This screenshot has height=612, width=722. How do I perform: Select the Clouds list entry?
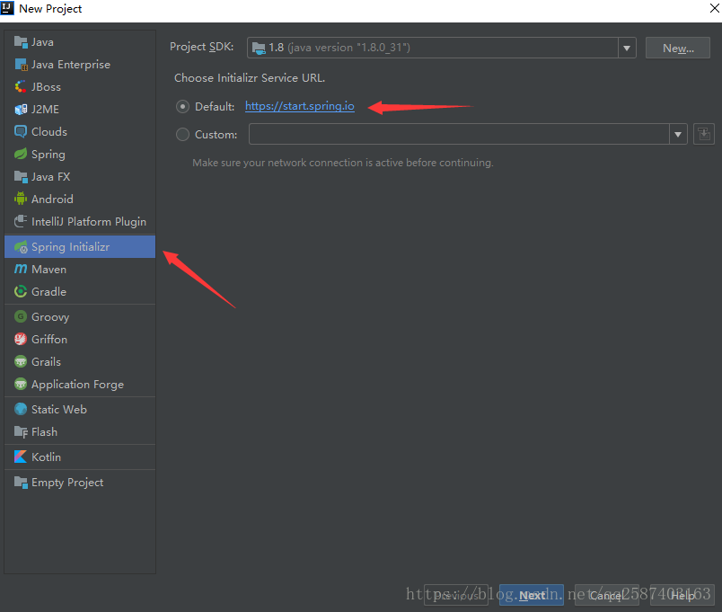tap(80, 132)
